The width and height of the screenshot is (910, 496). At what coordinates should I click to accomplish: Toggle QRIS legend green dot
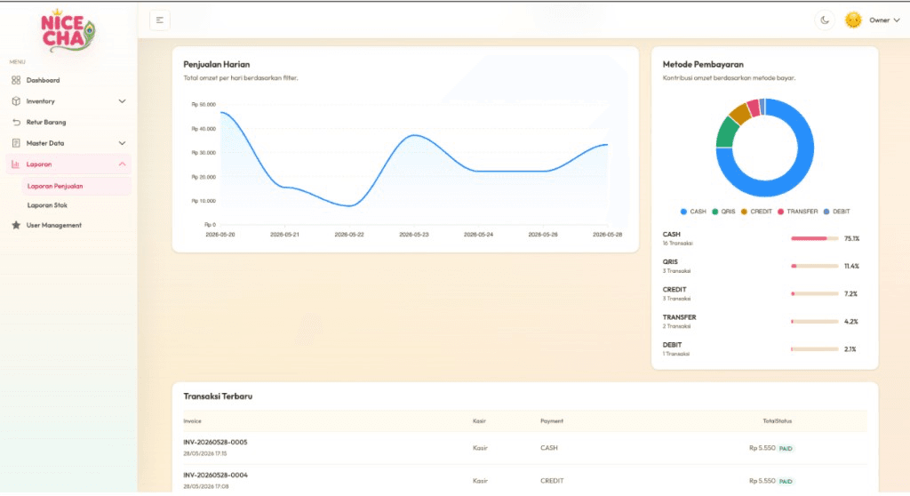[715, 212]
